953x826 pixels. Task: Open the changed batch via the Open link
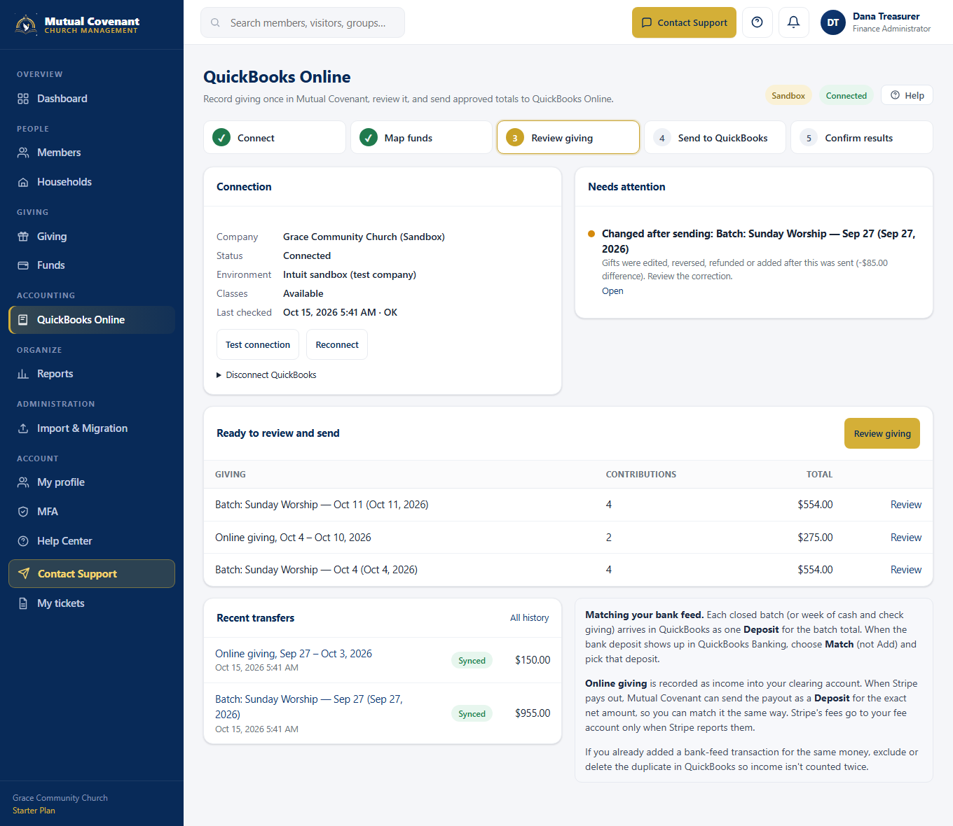[612, 291]
